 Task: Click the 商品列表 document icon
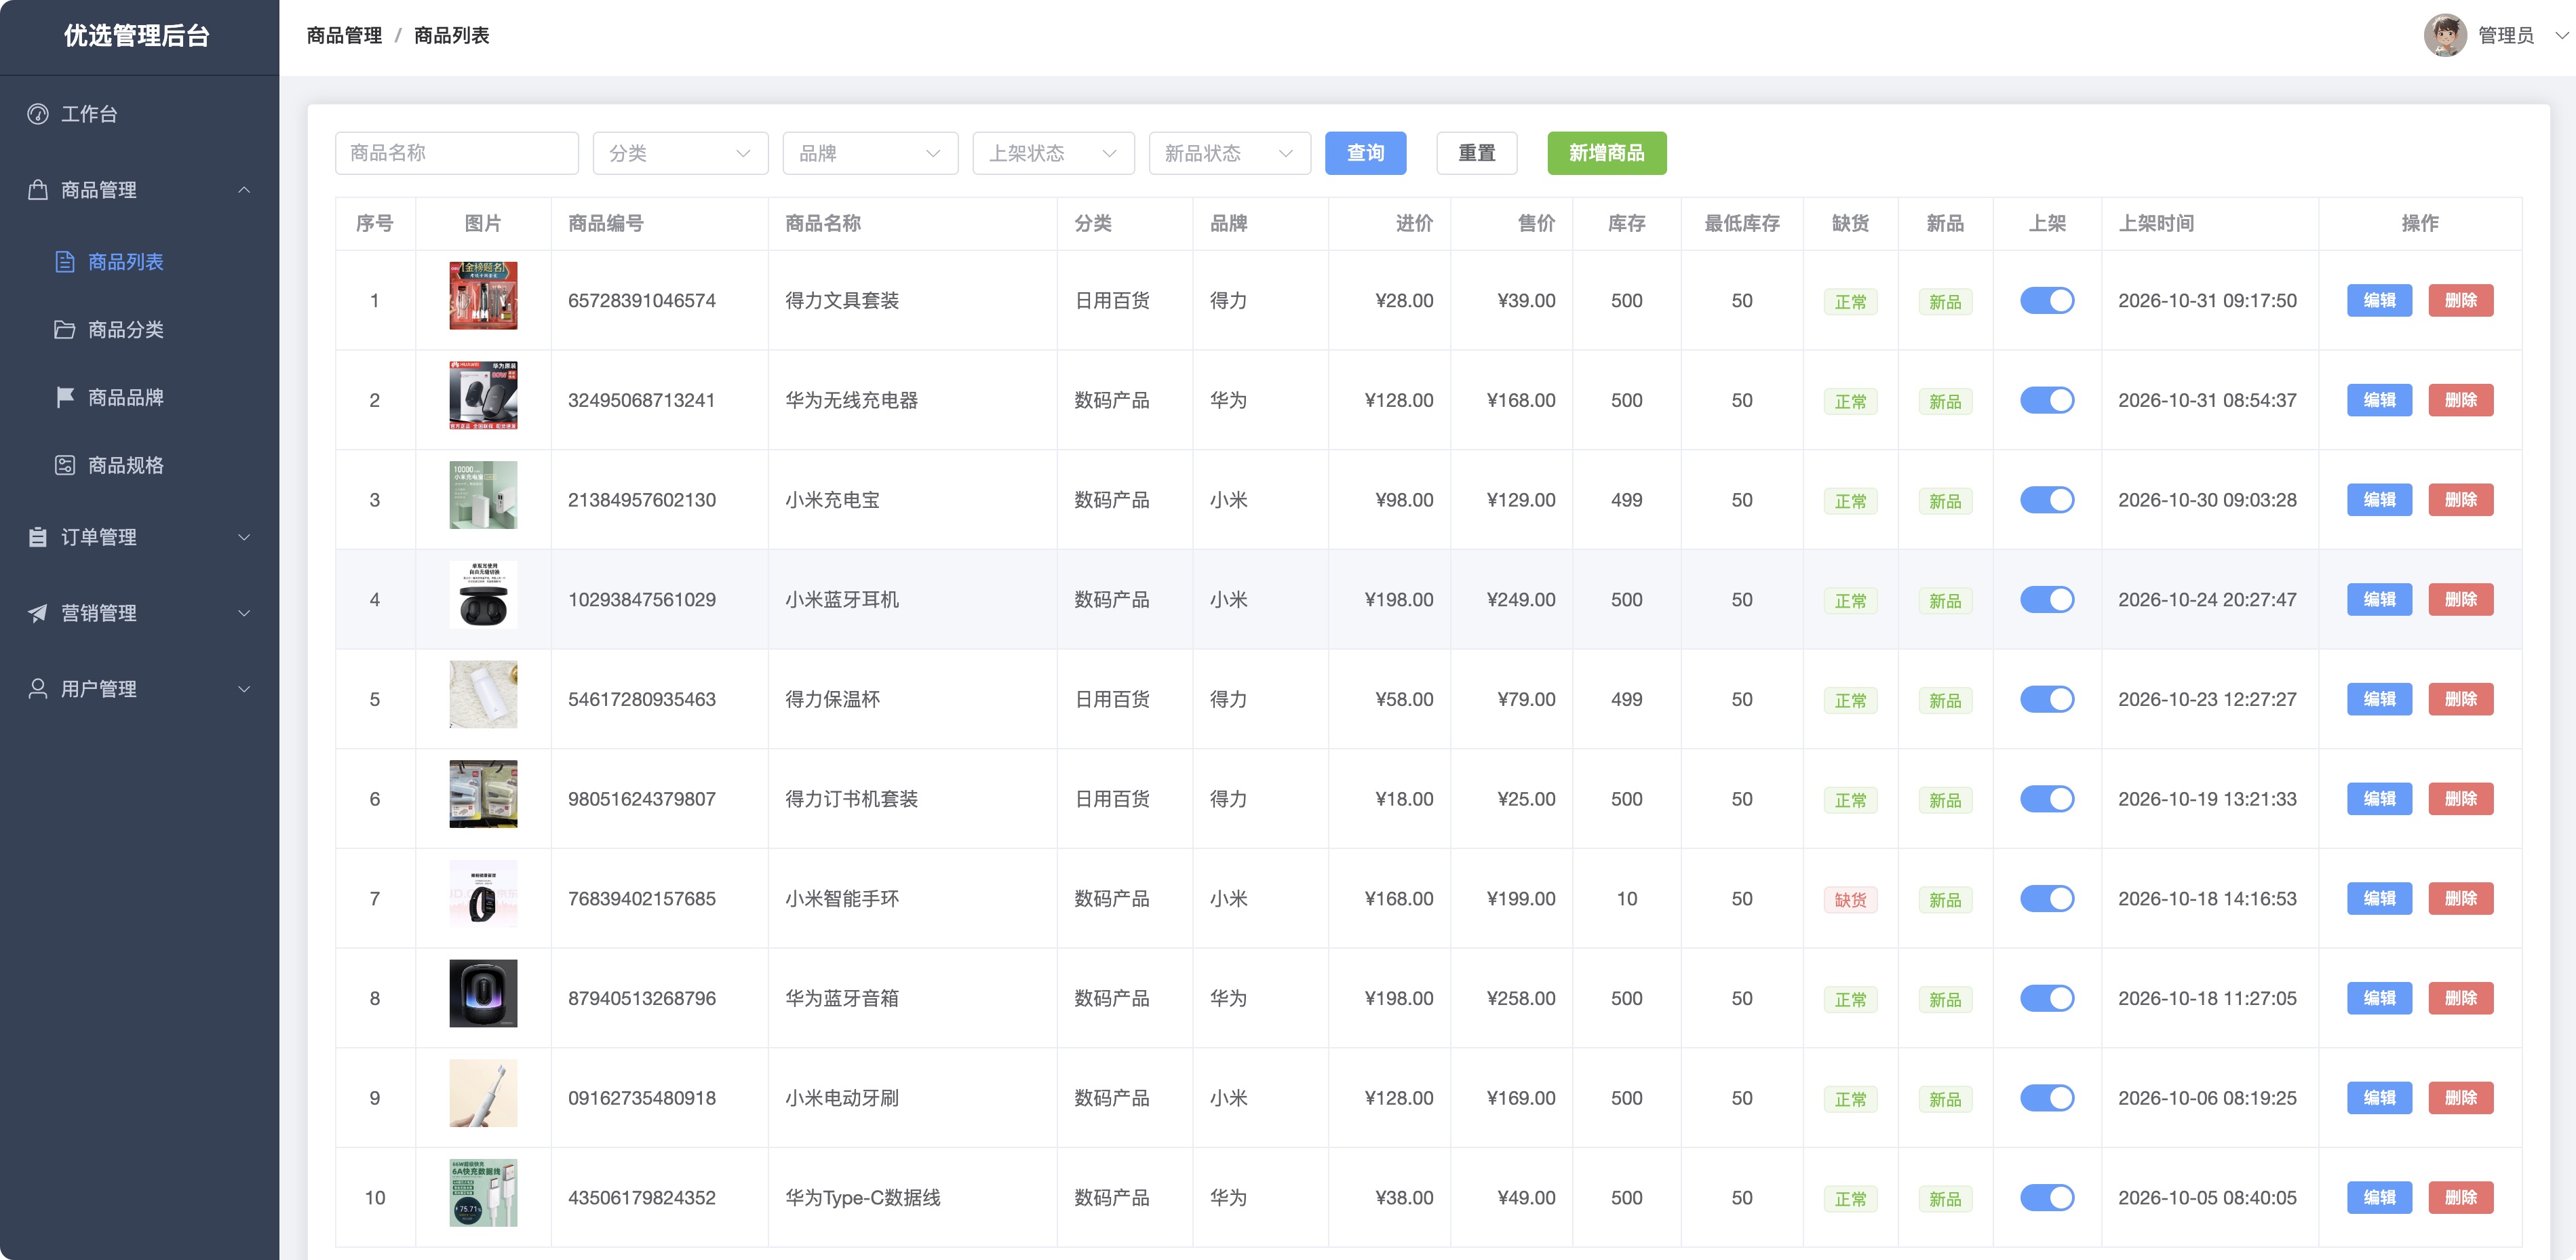click(65, 262)
